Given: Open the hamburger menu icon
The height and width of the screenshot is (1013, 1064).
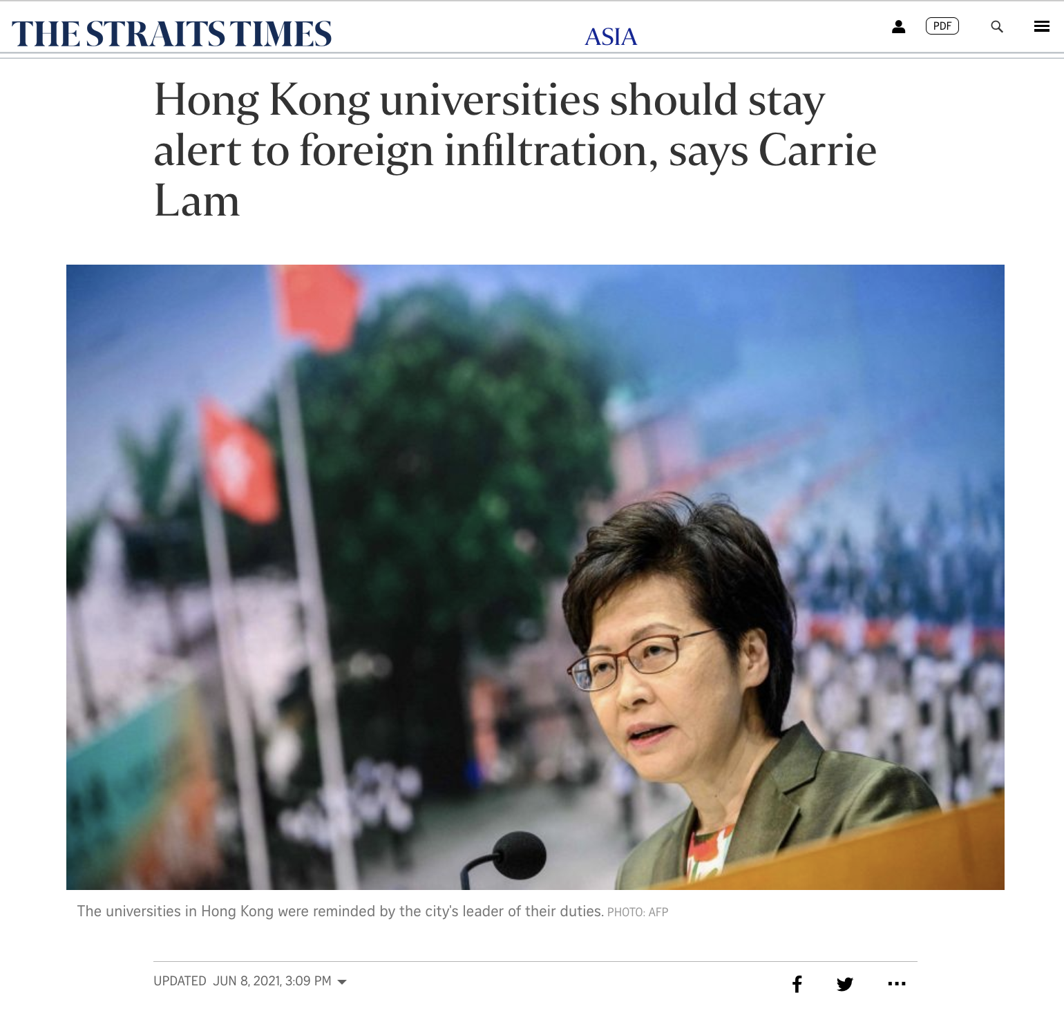Looking at the screenshot, I should coord(1042,26).
